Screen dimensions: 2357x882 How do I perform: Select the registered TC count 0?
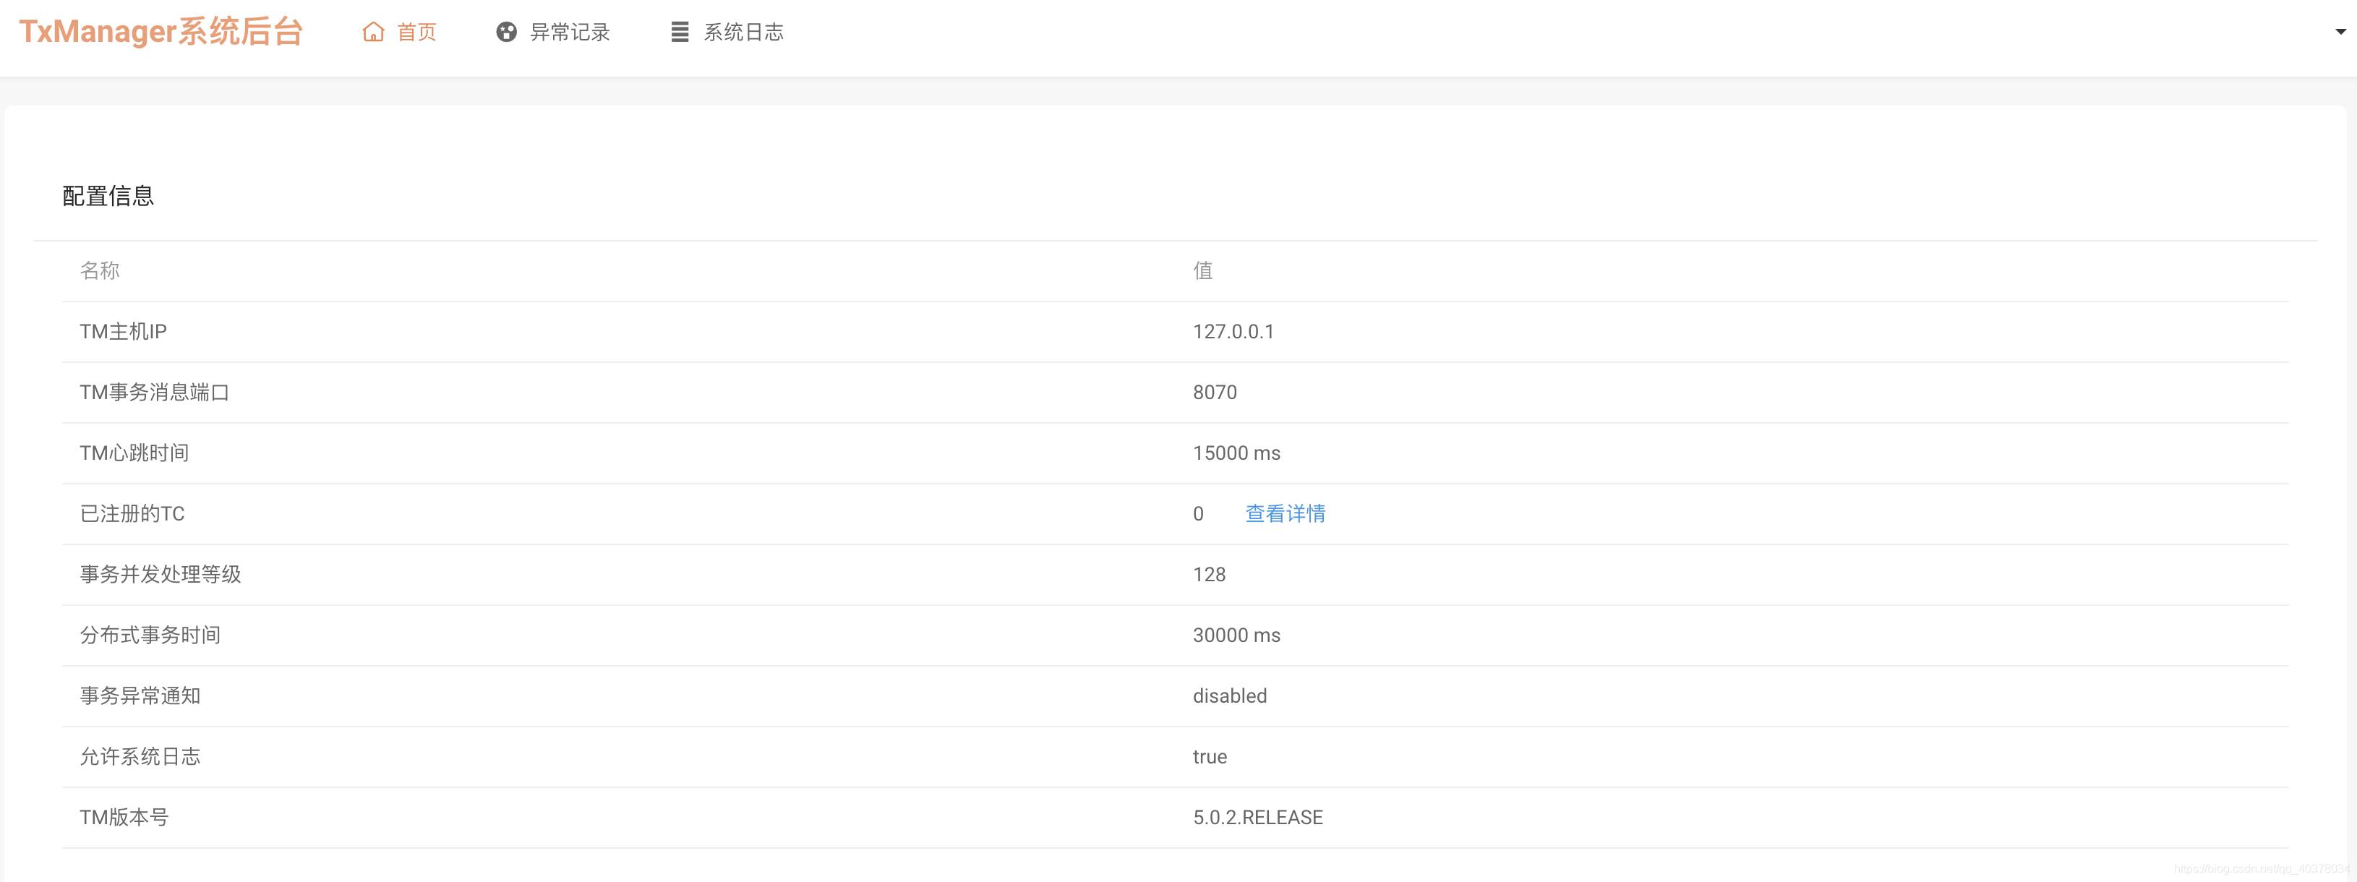1198,514
